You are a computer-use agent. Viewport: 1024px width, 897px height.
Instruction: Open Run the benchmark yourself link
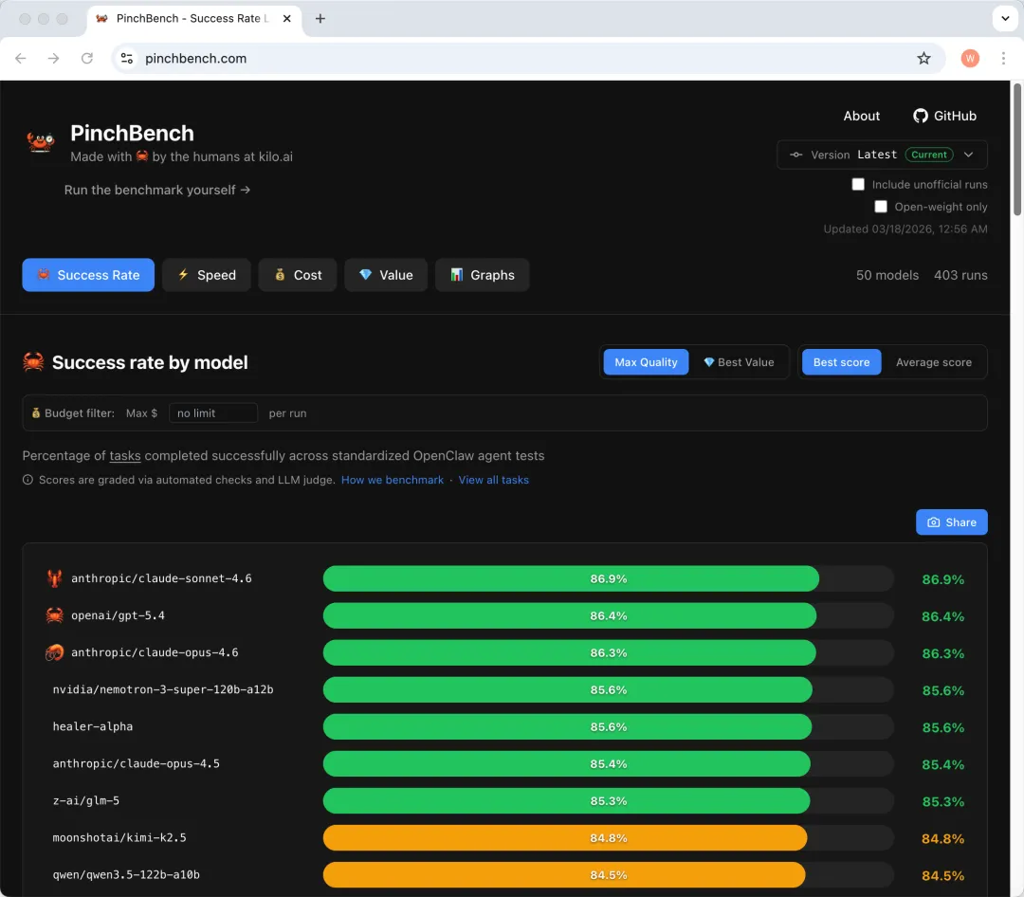tap(156, 190)
